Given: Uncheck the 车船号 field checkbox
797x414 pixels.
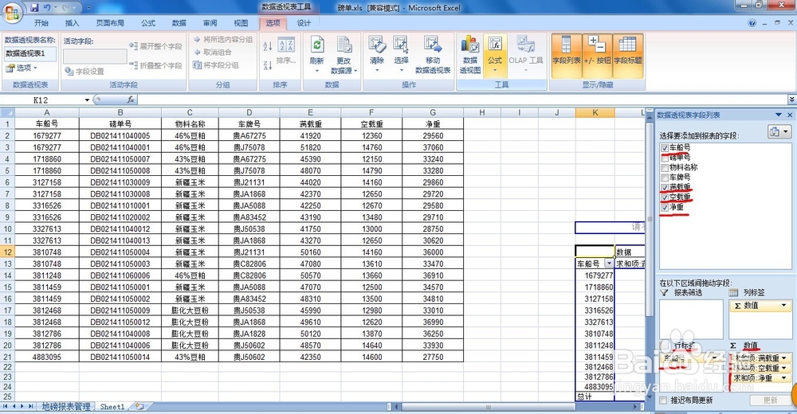Looking at the screenshot, I should [665, 148].
